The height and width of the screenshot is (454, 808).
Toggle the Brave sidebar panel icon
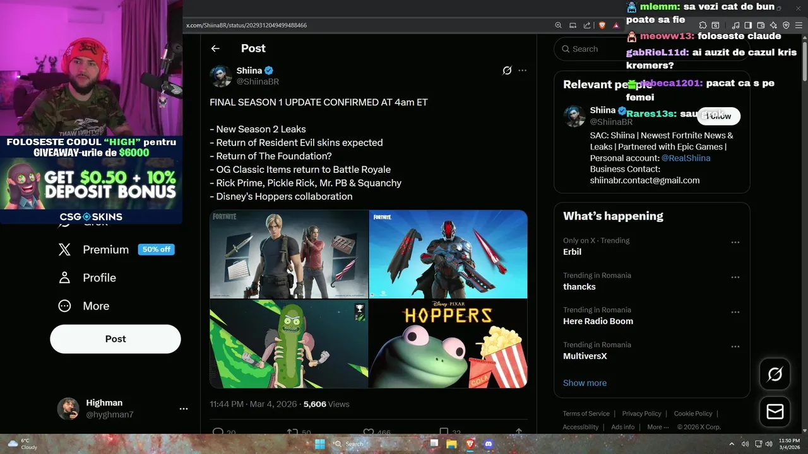pos(748,25)
